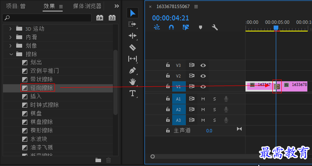This screenshot has width=312, height=166.
Task: Select the Hand tool
Action: [x=133, y=82]
